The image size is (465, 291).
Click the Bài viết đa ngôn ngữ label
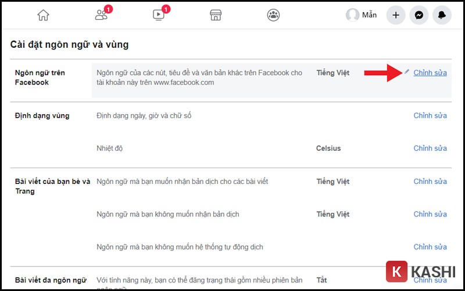[x=51, y=280]
